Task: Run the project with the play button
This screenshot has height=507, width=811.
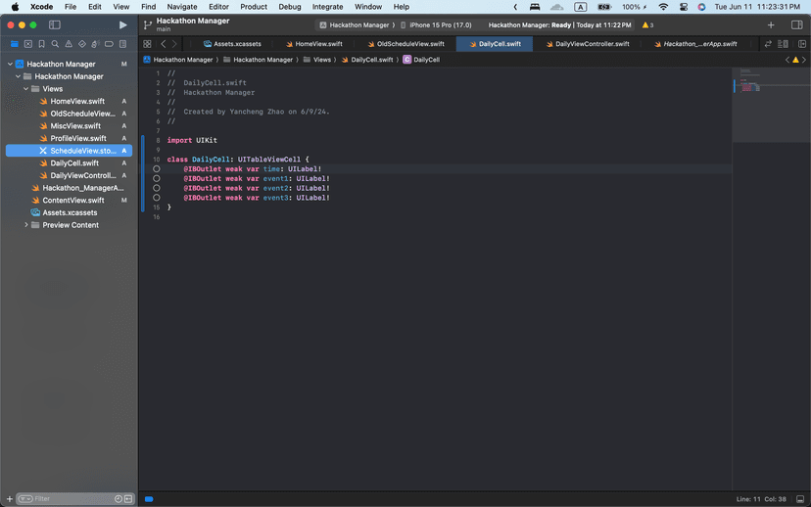Action: coord(122,24)
